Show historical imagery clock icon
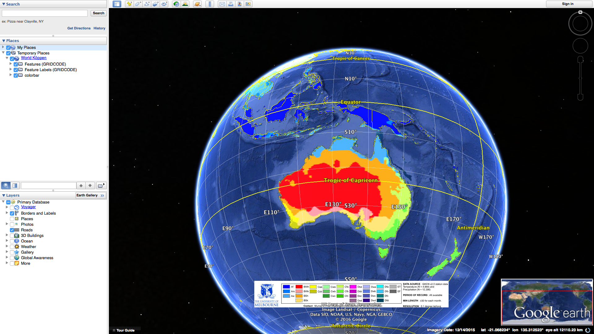The image size is (594, 334). click(x=176, y=4)
